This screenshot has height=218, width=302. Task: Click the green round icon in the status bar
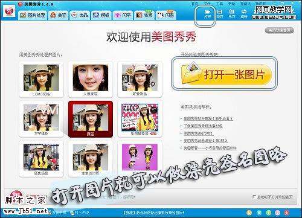pyautogui.click(x=268, y=213)
